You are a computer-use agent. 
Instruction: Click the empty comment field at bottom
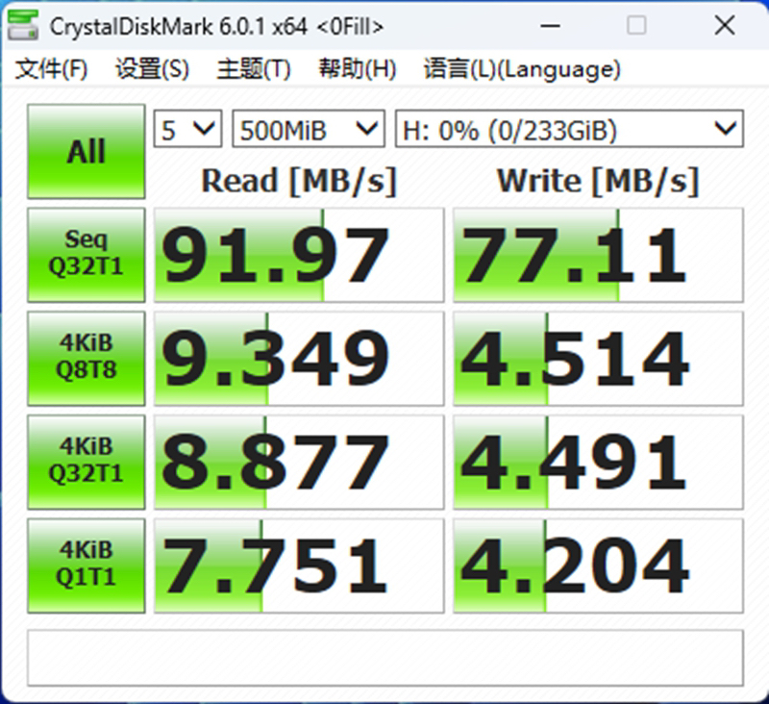pos(384,659)
